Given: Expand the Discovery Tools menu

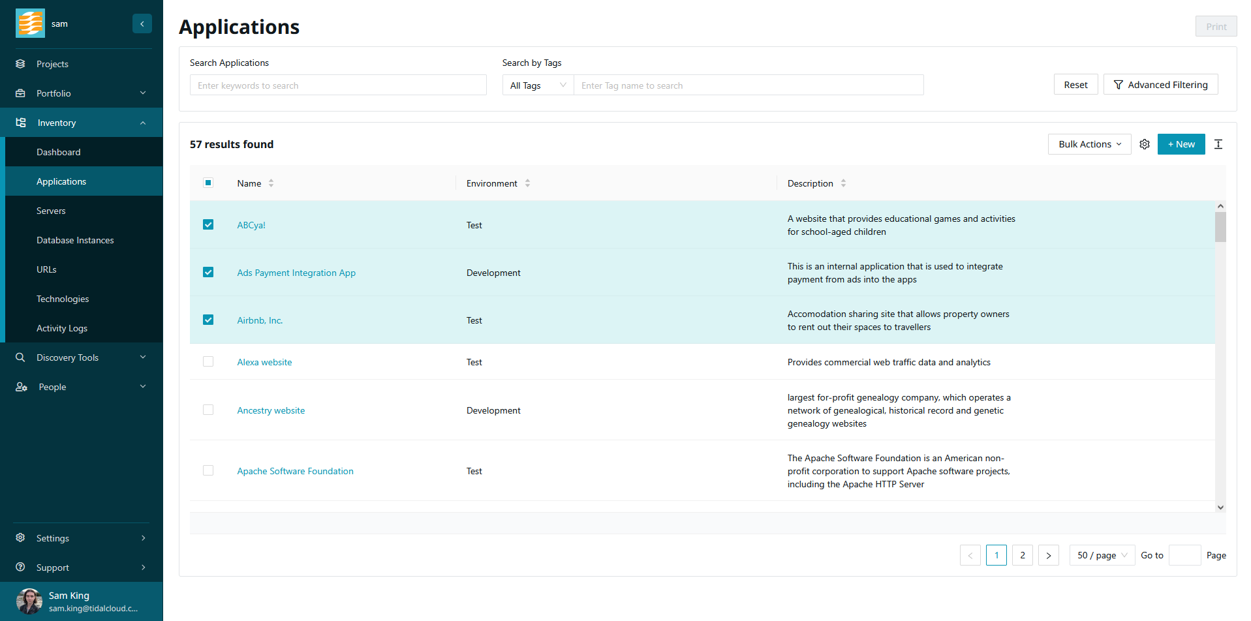Looking at the screenshot, I should 82,357.
